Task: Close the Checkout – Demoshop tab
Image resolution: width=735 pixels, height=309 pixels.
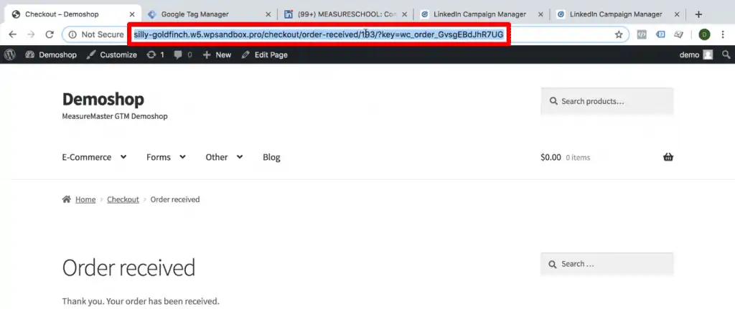Action: pyautogui.click(x=132, y=14)
